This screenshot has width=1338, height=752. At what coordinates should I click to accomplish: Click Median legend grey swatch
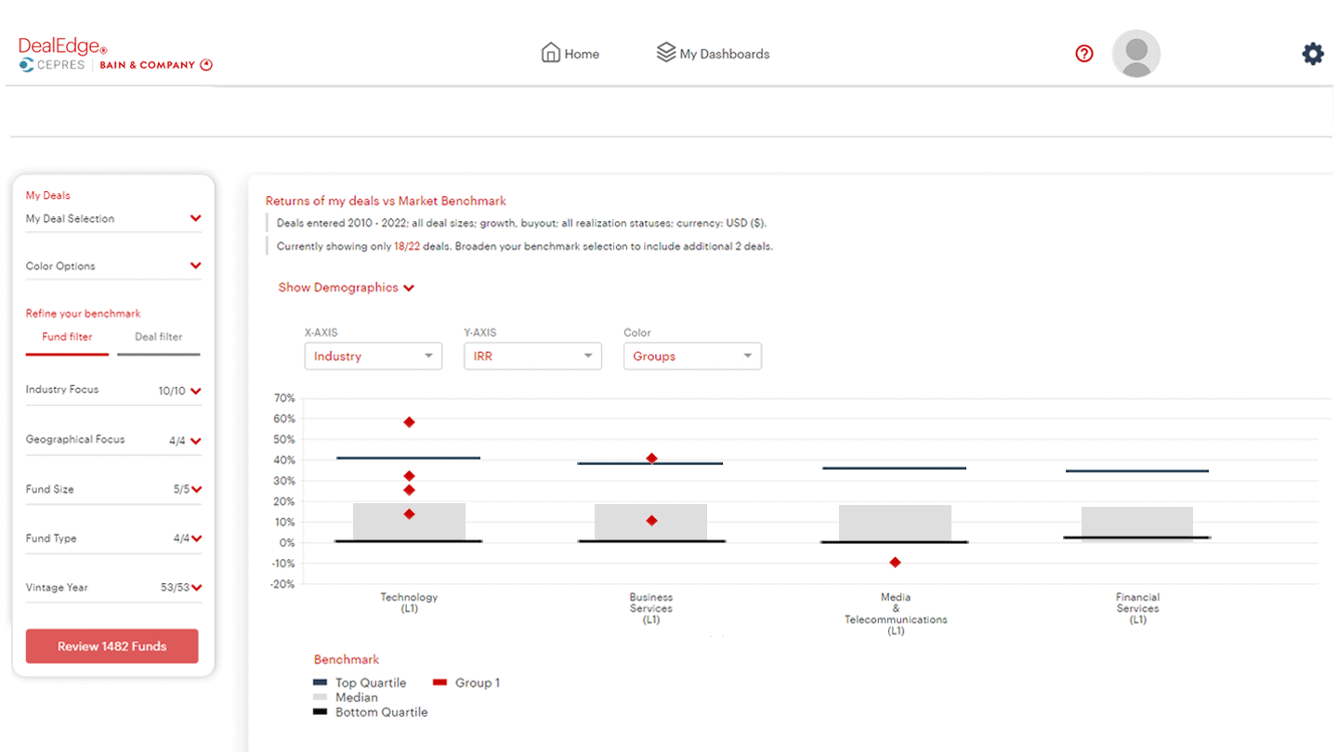click(321, 697)
